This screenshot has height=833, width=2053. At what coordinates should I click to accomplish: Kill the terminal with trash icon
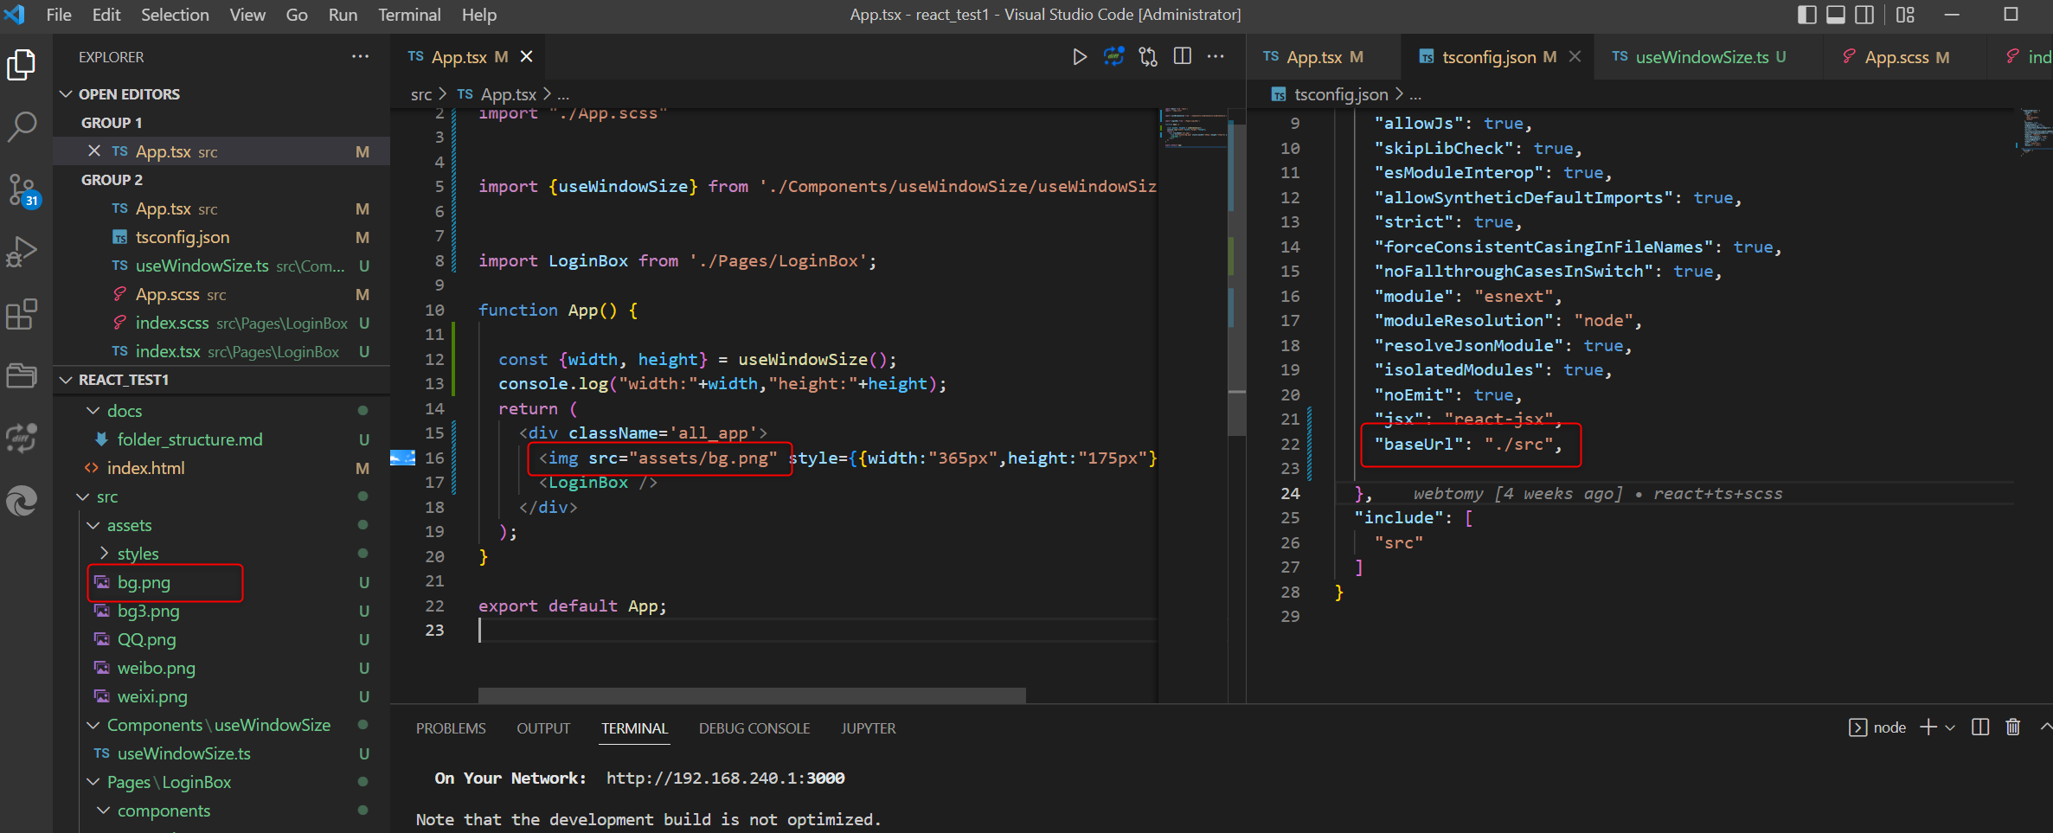(2013, 727)
